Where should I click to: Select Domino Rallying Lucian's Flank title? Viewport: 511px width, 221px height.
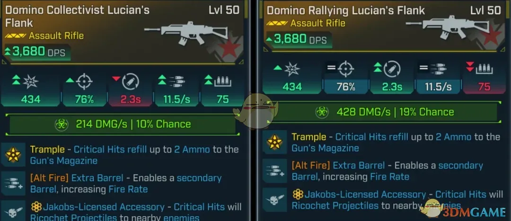(x=346, y=10)
